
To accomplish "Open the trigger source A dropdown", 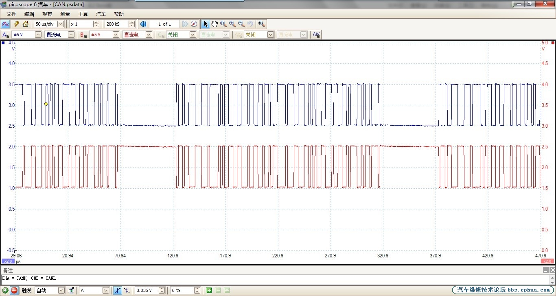I will (106, 290).
